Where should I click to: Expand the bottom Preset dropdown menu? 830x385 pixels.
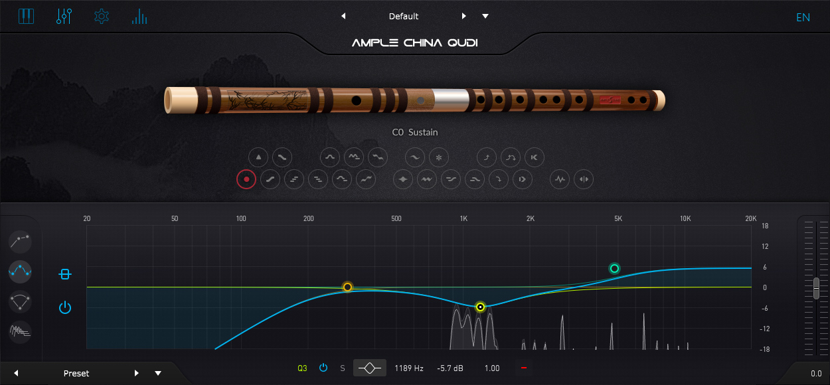point(158,373)
